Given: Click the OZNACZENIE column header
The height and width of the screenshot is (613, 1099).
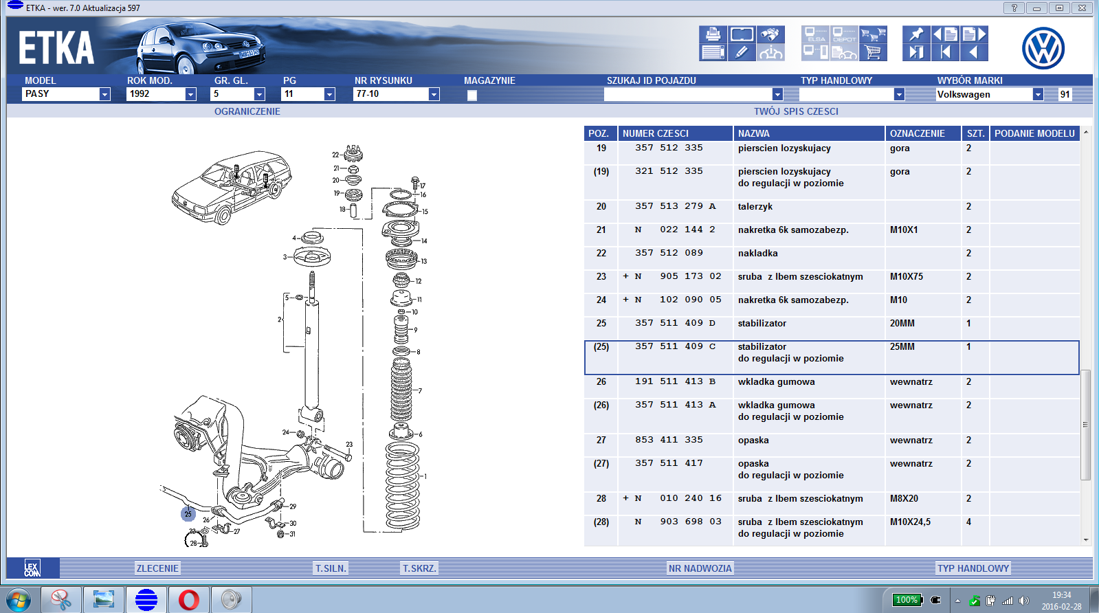Looking at the screenshot, I should [923, 133].
